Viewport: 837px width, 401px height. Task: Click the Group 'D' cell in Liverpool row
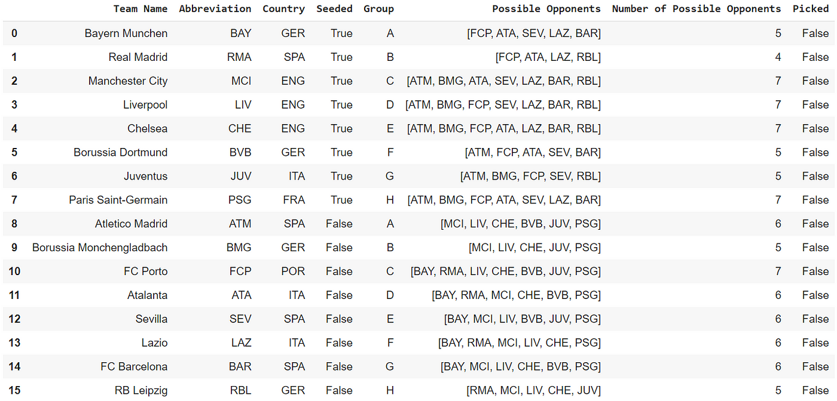[390, 105]
